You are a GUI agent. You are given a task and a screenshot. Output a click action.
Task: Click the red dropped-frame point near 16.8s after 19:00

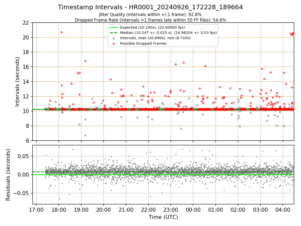click(85, 61)
